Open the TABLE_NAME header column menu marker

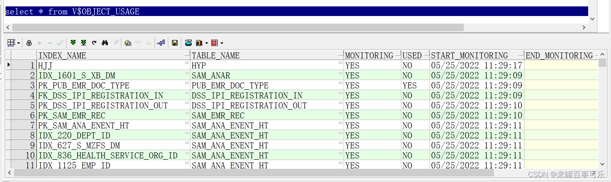341,54
